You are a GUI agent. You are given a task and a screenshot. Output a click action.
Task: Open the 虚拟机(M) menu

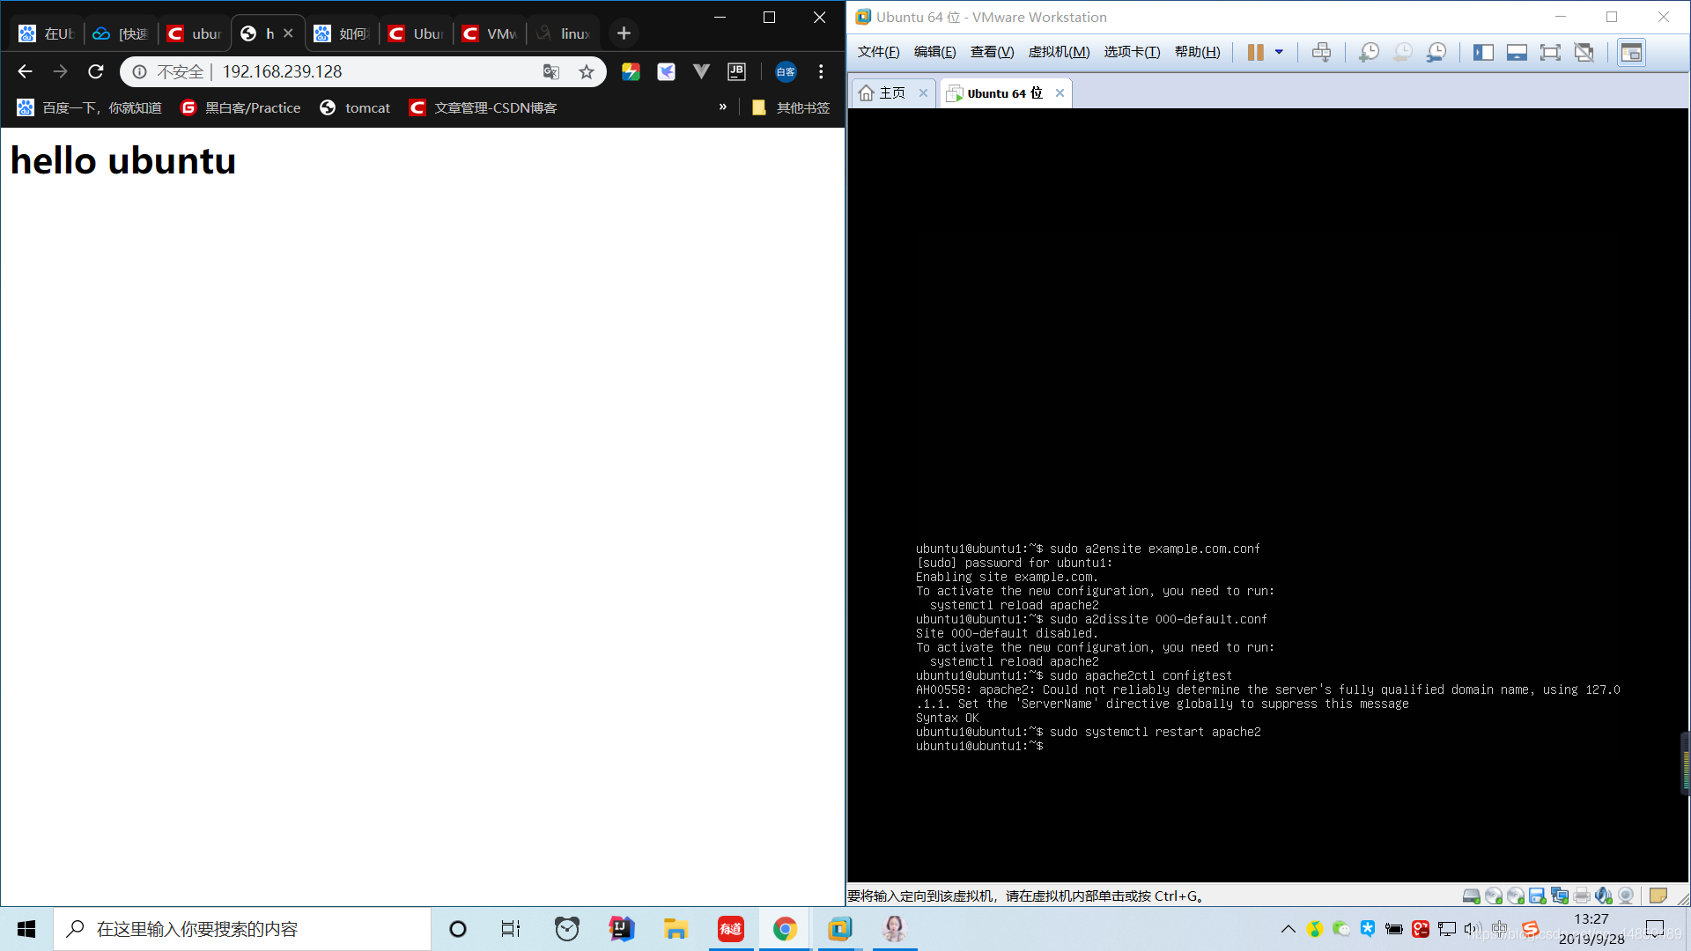tap(1059, 52)
